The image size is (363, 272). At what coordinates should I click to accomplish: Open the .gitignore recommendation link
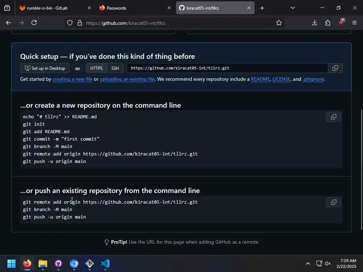[313, 79]
